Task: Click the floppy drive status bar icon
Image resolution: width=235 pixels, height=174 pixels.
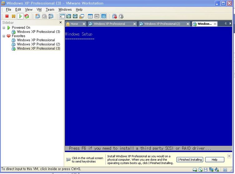Action: [x=206, y=170]
